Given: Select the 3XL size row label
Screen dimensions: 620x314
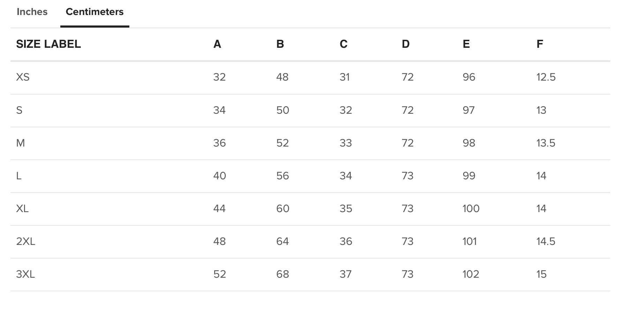Looking at the screenshot, I should click(x=25, y=274).
